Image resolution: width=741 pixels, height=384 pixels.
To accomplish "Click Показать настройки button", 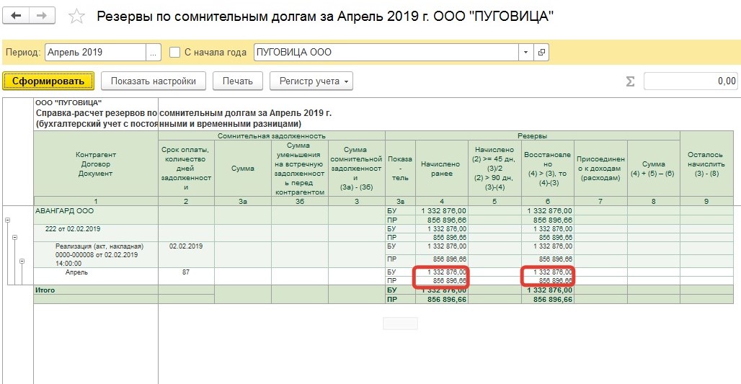I will pyautogui.click(x=153, y=81).
